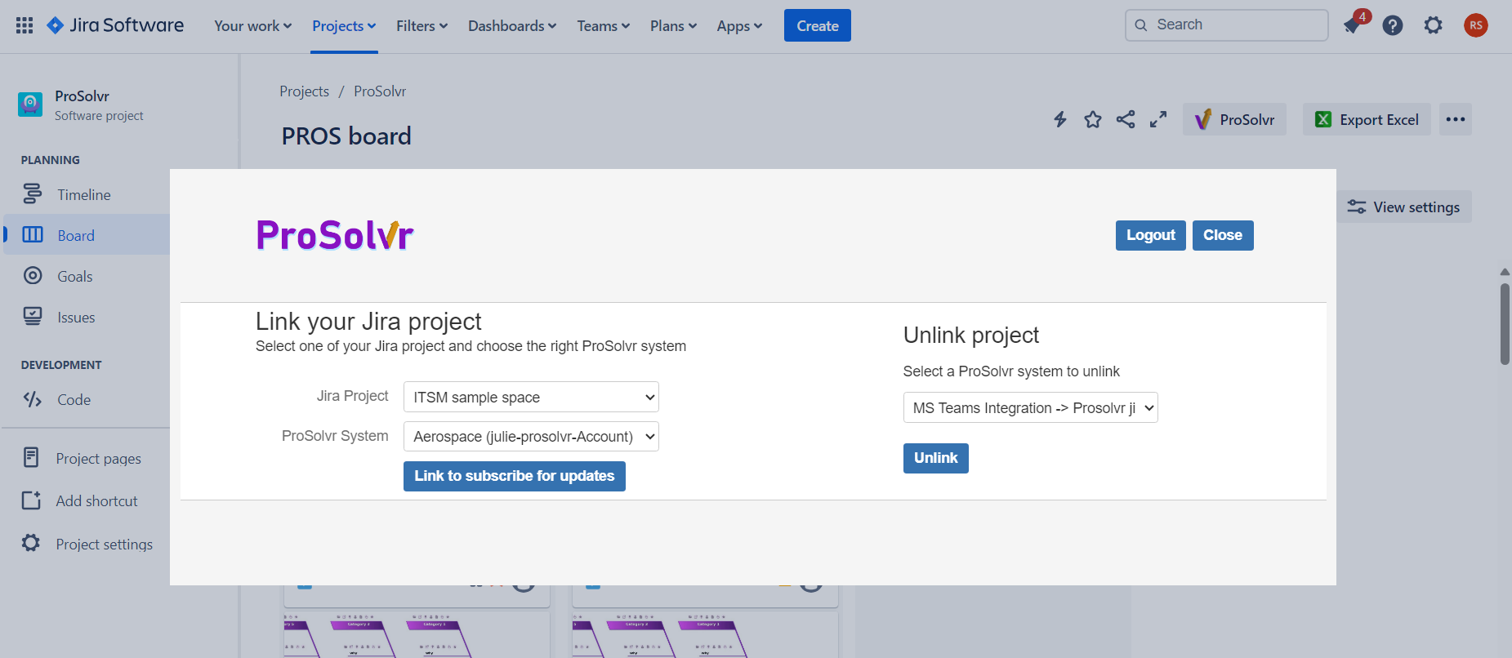
Task: Click the PROS board title
Action: click(x=346, y=136)
